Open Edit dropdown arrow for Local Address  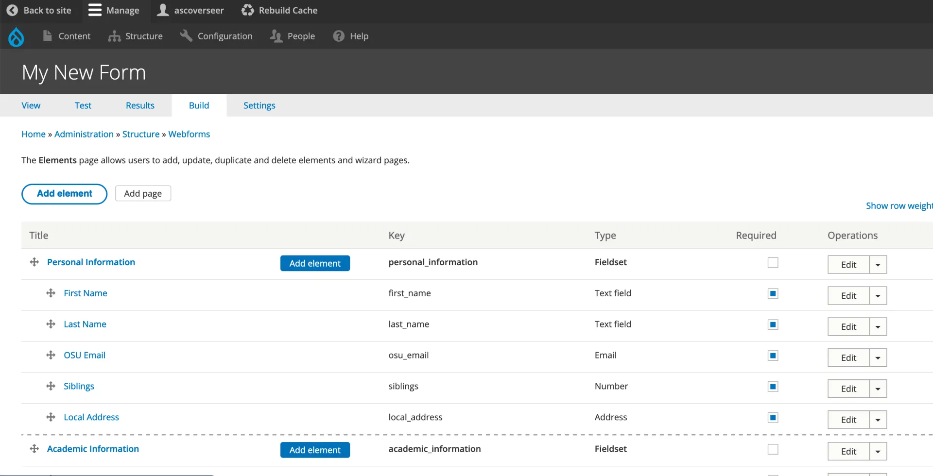point(878,420)
